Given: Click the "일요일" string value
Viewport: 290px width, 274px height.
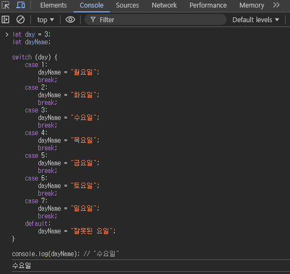Looking at the screenshot, I should (x=83, y=208).
